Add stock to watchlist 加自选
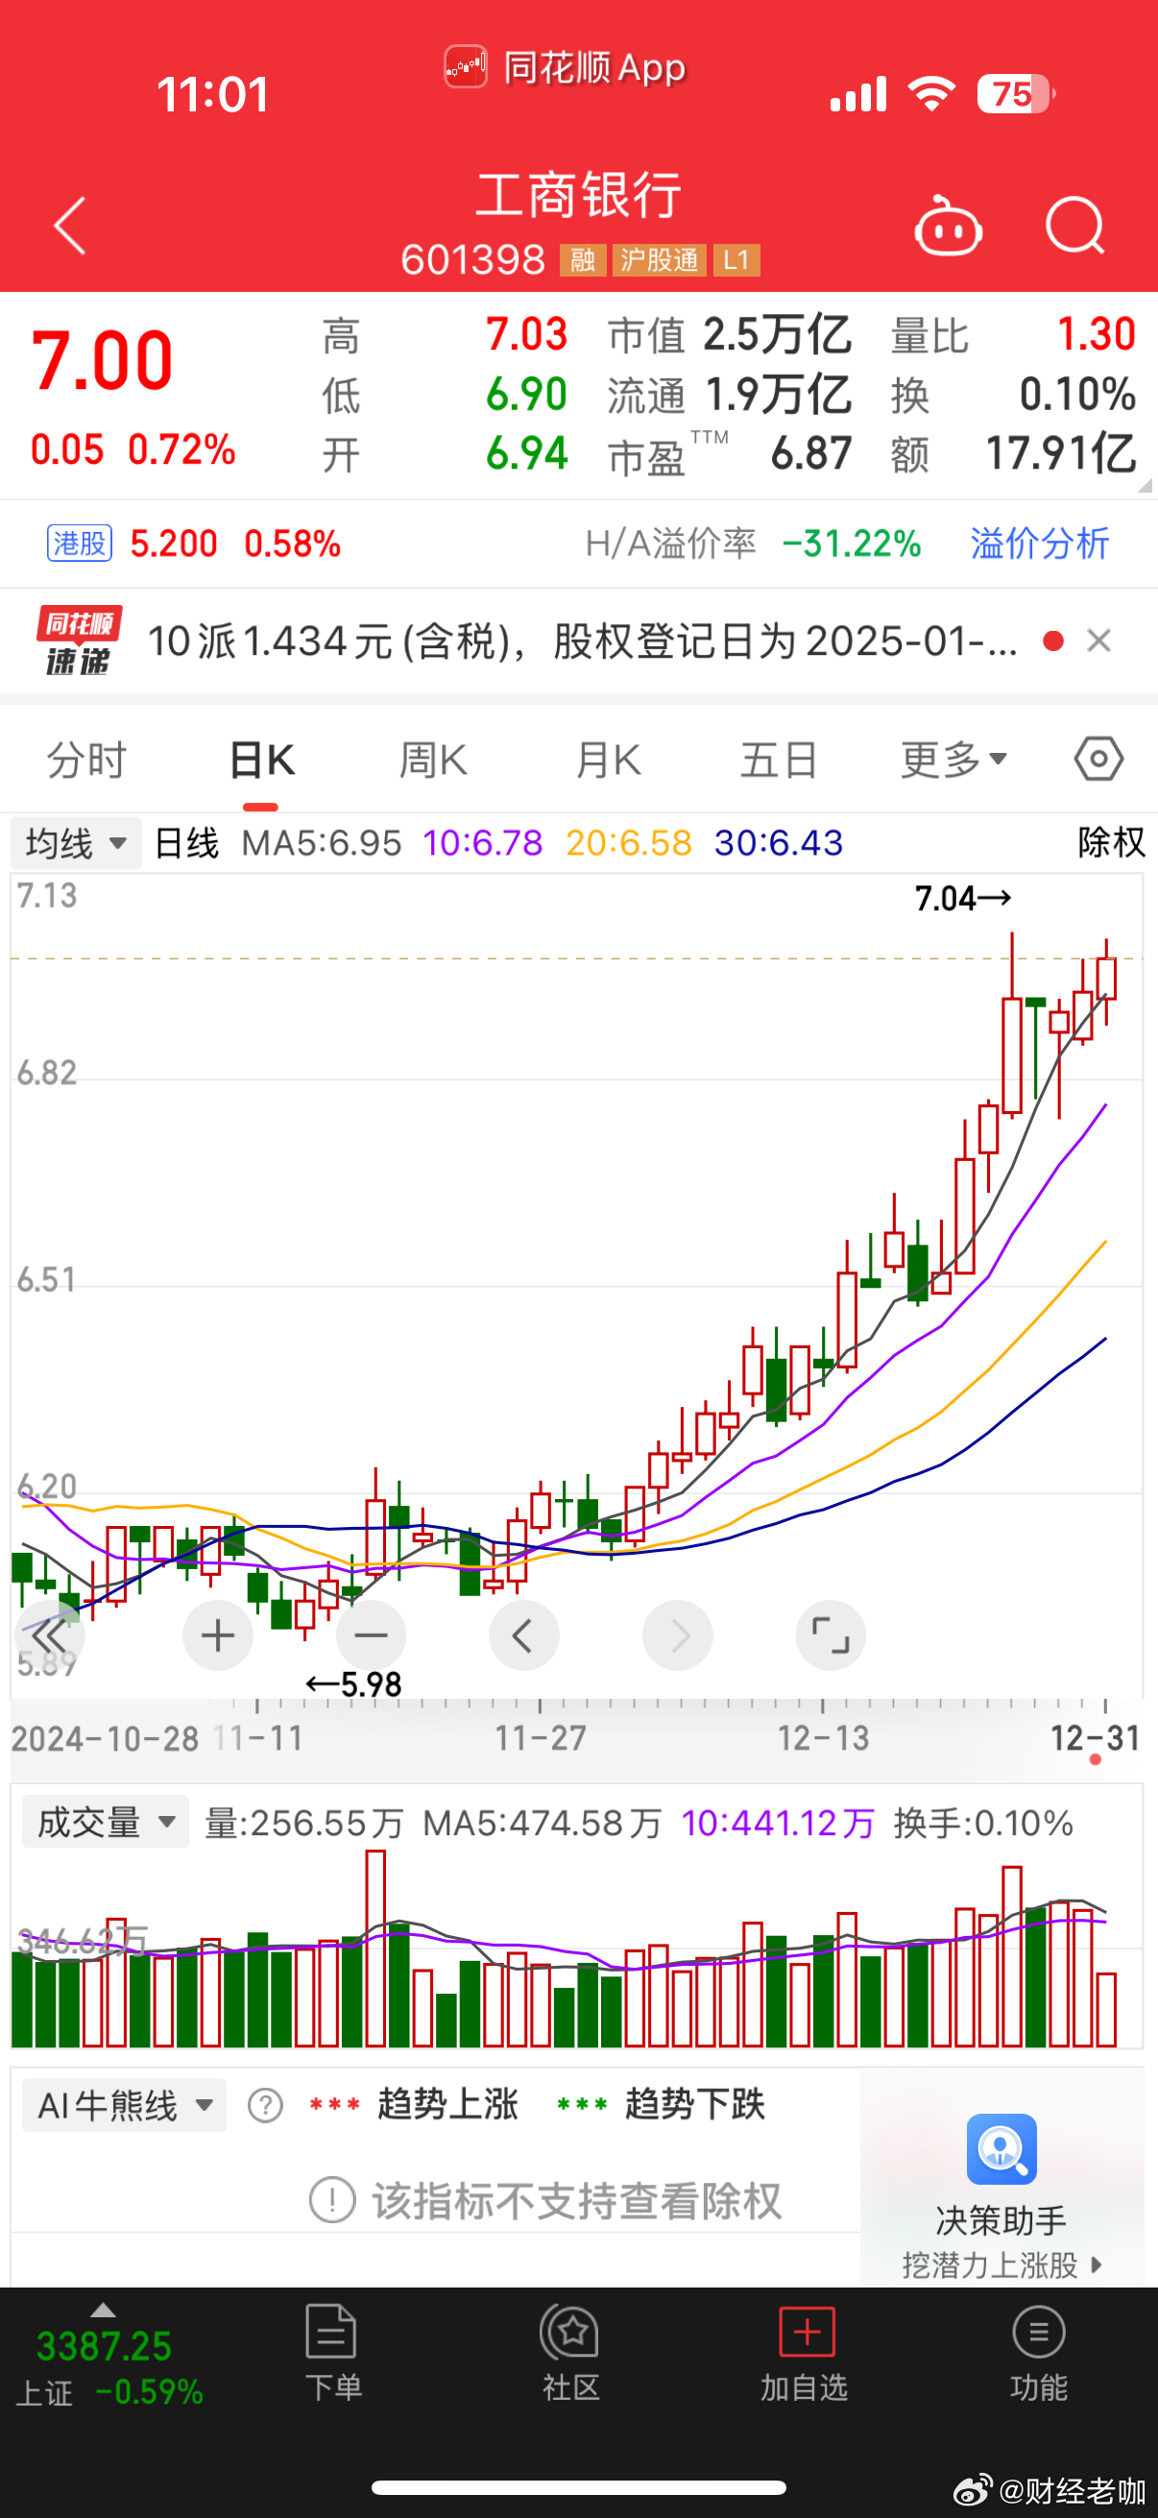Screen dimensions: 1158x2518 (x=806, y=2354)
